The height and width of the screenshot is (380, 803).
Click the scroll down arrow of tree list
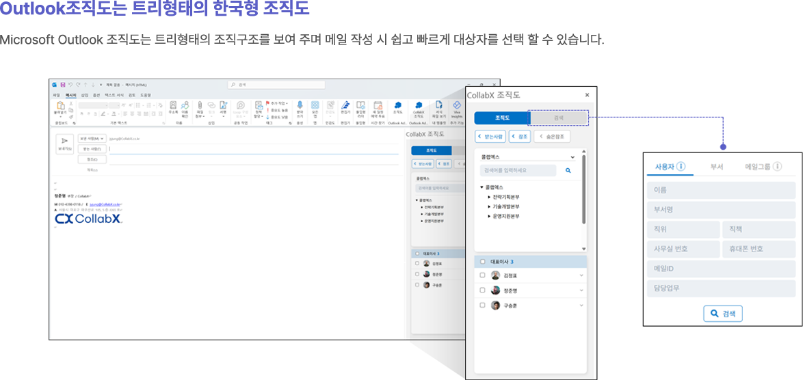pyautogui.click(x=584, y=249)
